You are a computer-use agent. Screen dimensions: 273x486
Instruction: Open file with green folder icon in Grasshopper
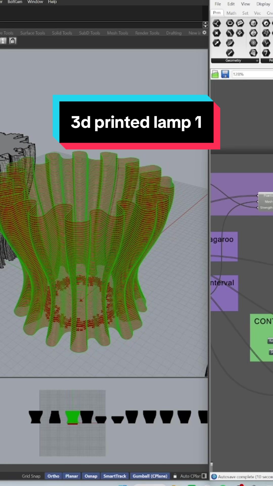coord(215,74)
